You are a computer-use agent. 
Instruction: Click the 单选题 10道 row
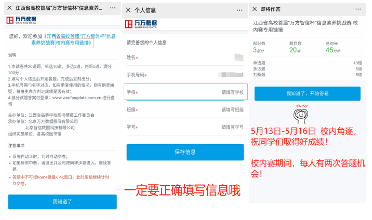coord(308,63)
